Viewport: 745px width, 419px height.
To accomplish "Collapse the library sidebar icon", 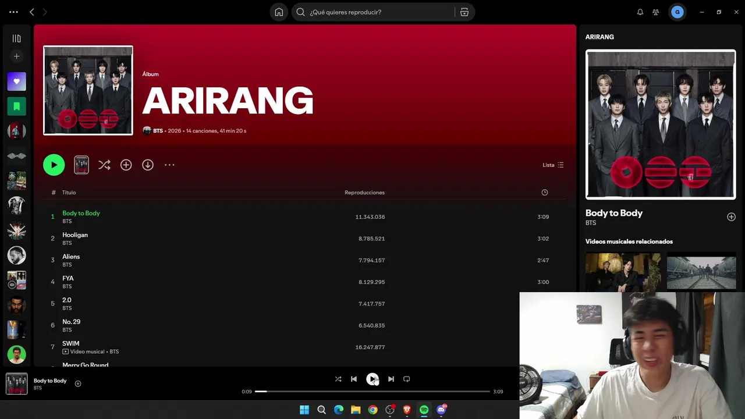I will (x=16, y=38).
